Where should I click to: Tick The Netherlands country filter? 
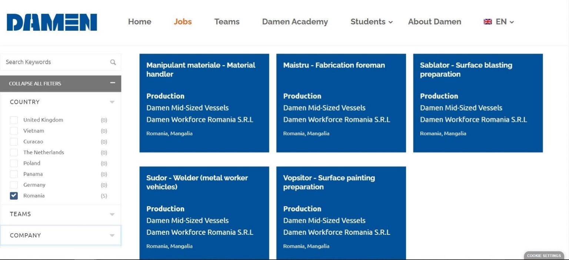click(14, 152)
